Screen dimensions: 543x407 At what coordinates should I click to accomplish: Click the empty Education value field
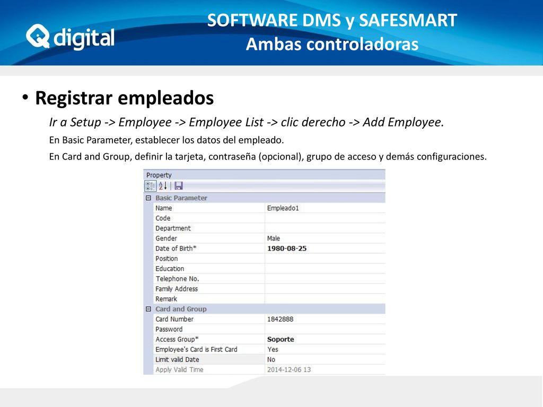[x=325, y=269]
